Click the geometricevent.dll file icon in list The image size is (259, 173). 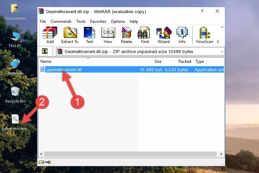coord(42,69)
